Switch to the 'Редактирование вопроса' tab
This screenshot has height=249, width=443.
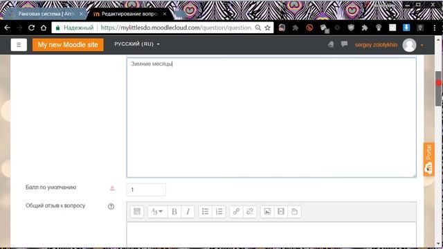click(x=129, y=14)
